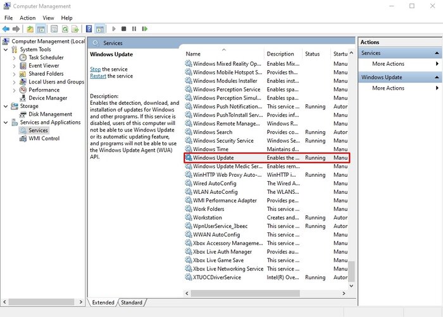The height and width of the screenshot is (317, 443).
Task: Open the File menu
Action: [8, 18]
